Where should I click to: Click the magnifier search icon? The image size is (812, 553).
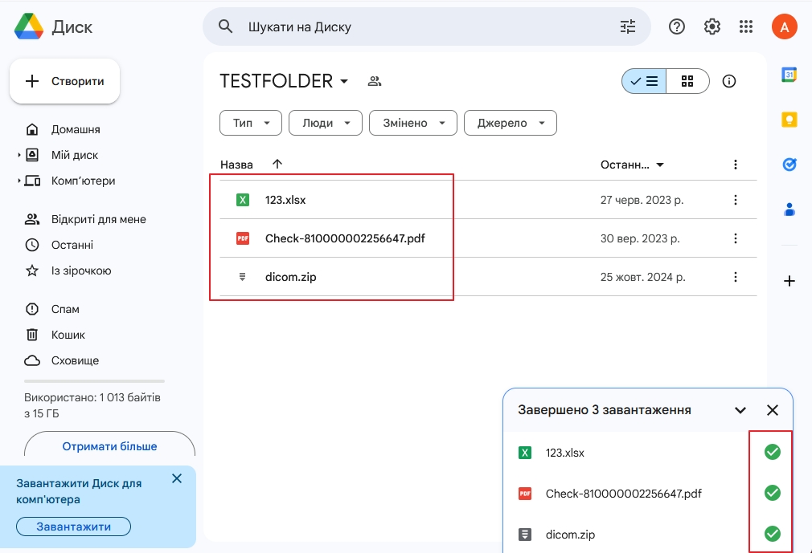225,26
